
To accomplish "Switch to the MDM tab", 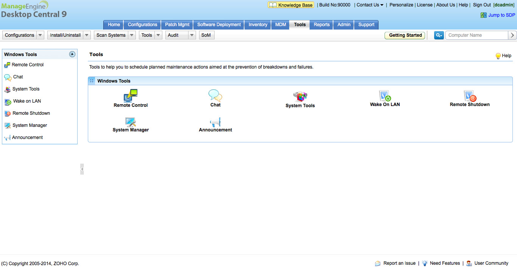I will click(x=281, y=25).
